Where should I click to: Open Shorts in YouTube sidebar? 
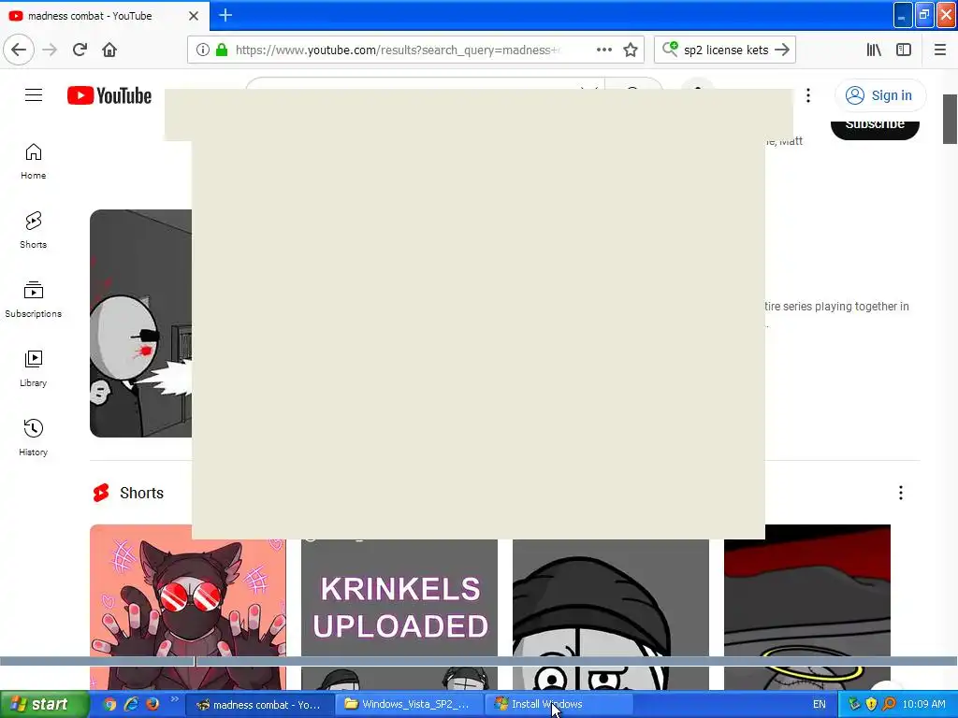point(33,230)
